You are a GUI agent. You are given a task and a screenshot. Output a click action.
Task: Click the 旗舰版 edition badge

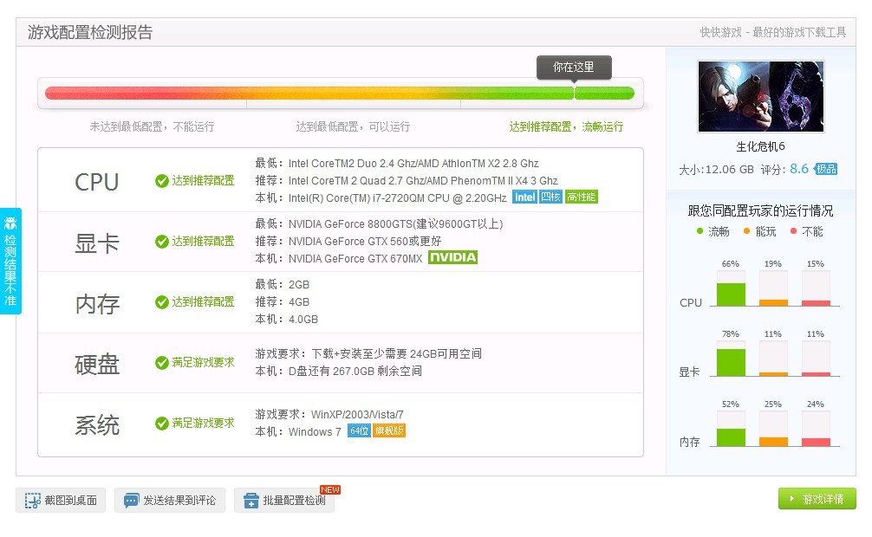point(389,430)
